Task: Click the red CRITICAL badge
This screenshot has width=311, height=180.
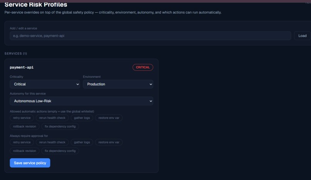Action: coord(143,67)
